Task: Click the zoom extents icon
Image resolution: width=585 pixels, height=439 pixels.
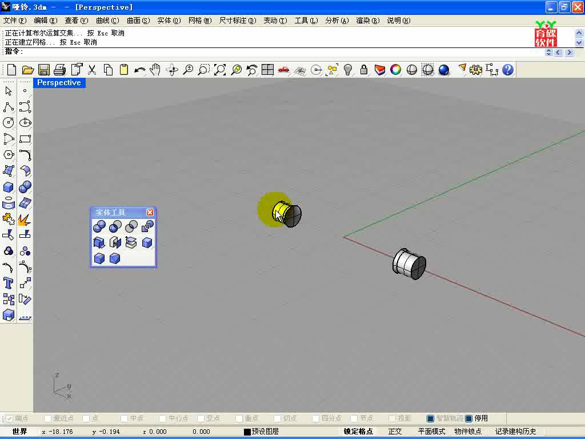Action: click(220, 70)
